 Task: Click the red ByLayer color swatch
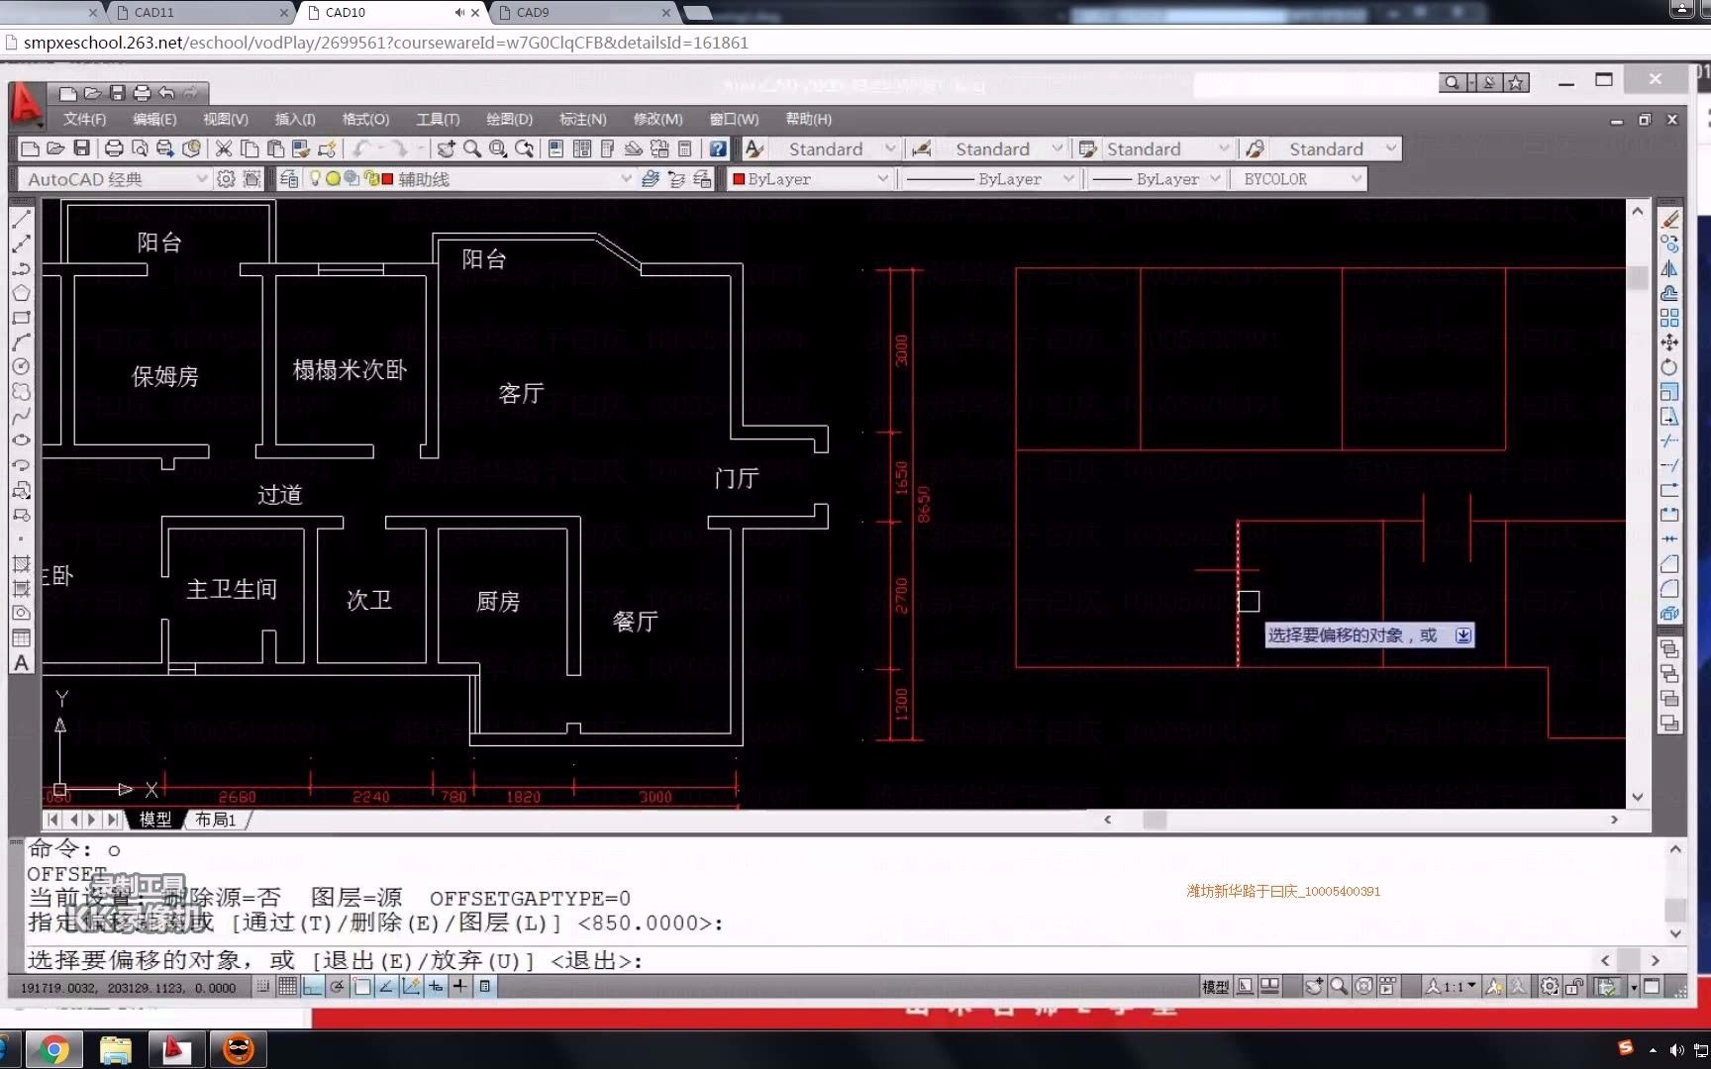tap(738, 179)
